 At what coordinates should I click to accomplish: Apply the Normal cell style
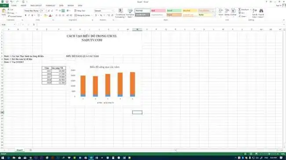(x=143, y=11)
